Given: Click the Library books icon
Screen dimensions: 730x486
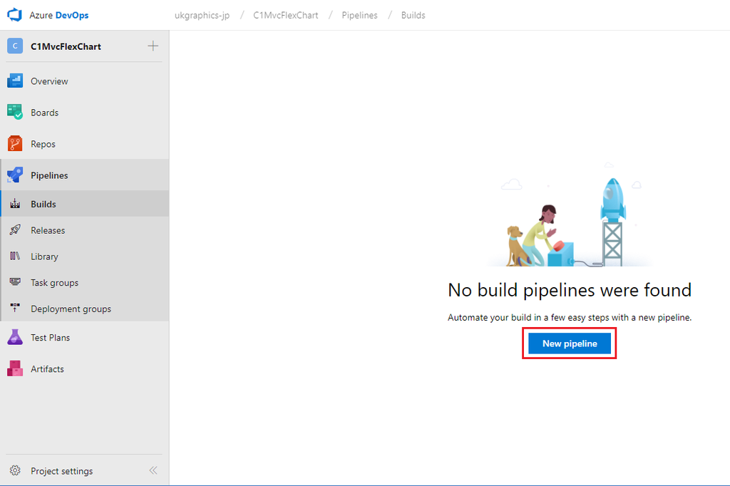Looking at the screenshot, I should click(x=15, y=256).
